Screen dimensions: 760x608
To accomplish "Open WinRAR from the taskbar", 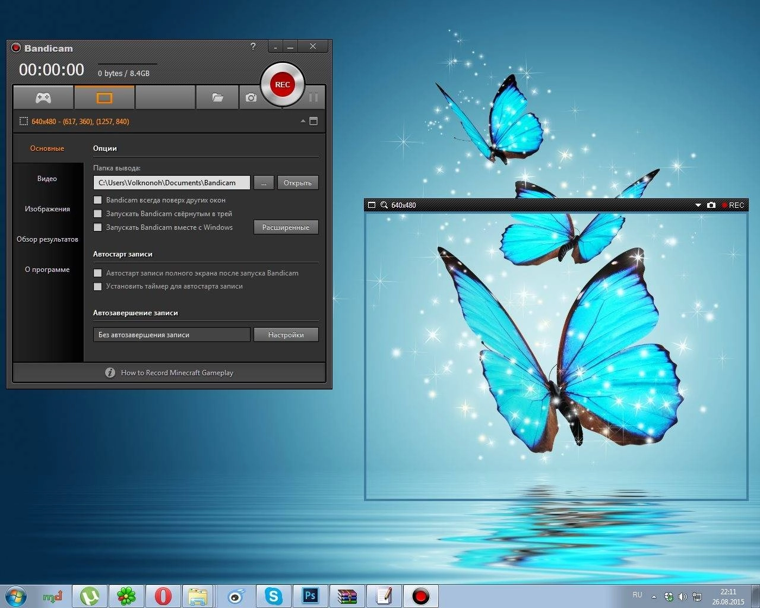I will pyautogui.click(x=347, y=596).
